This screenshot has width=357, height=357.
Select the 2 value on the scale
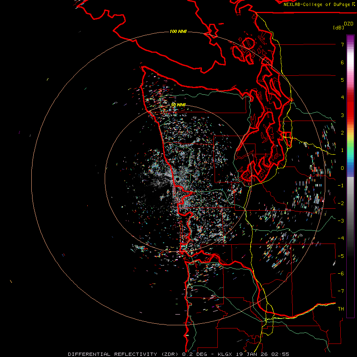click(342, 133)
